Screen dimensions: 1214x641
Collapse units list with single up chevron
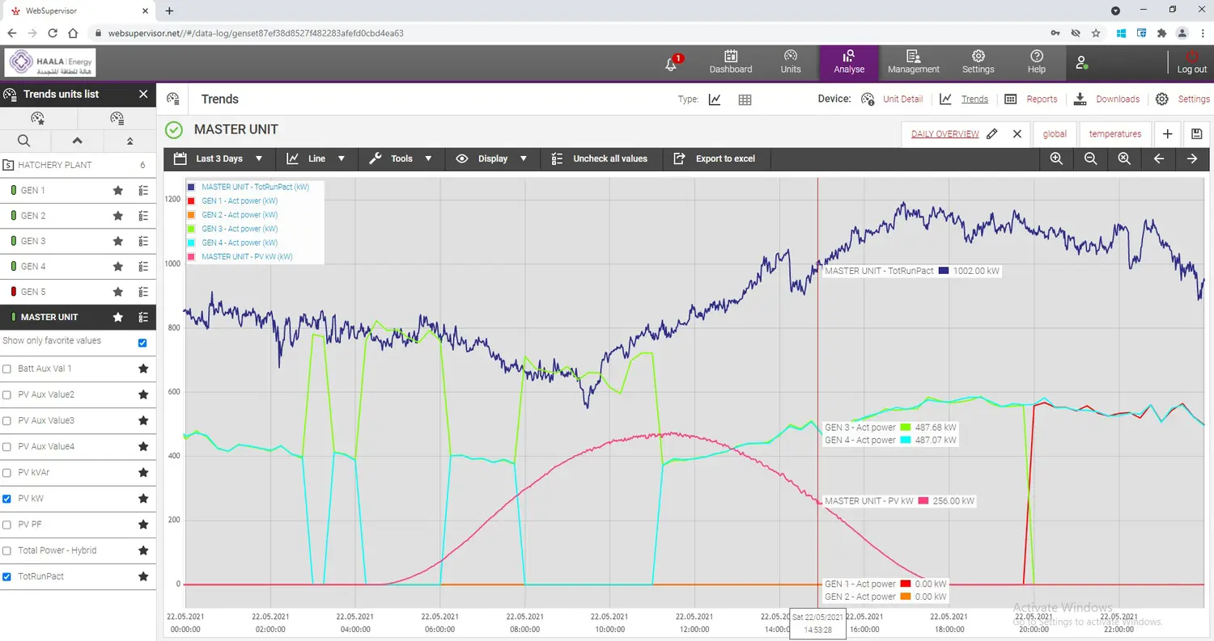tap(78, 141)
